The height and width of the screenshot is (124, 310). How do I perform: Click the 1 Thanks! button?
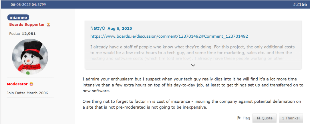(x=291, y=118)
